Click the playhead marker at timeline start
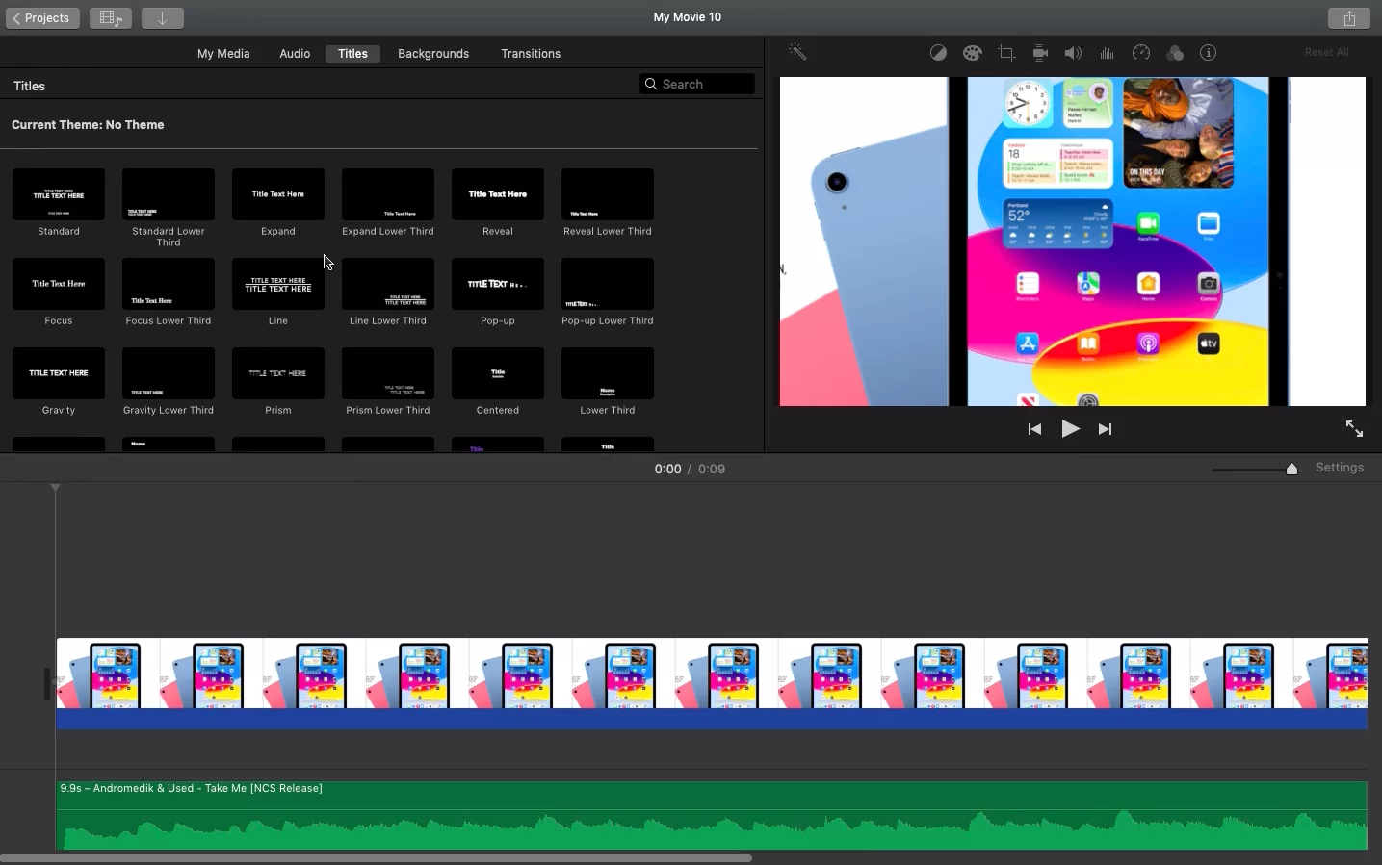The image size is (1382, 865). (56, 489)
